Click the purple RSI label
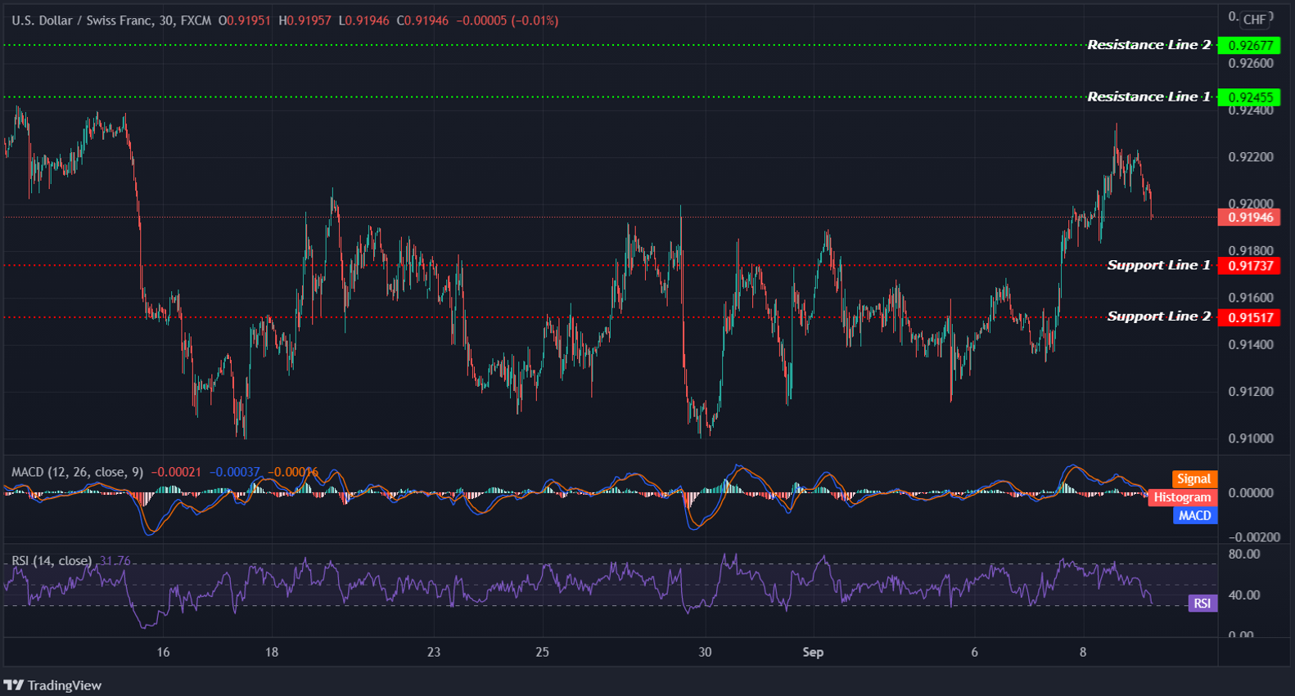 [x=1202, y=604]
